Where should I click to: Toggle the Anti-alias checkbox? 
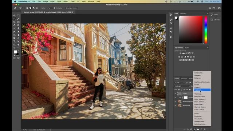(55, 8)
